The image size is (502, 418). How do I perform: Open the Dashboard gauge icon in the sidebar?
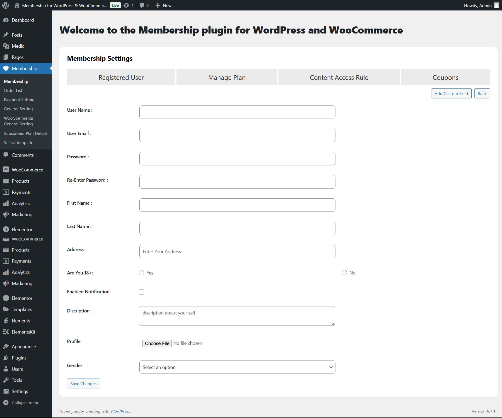(x=6, y=20)
